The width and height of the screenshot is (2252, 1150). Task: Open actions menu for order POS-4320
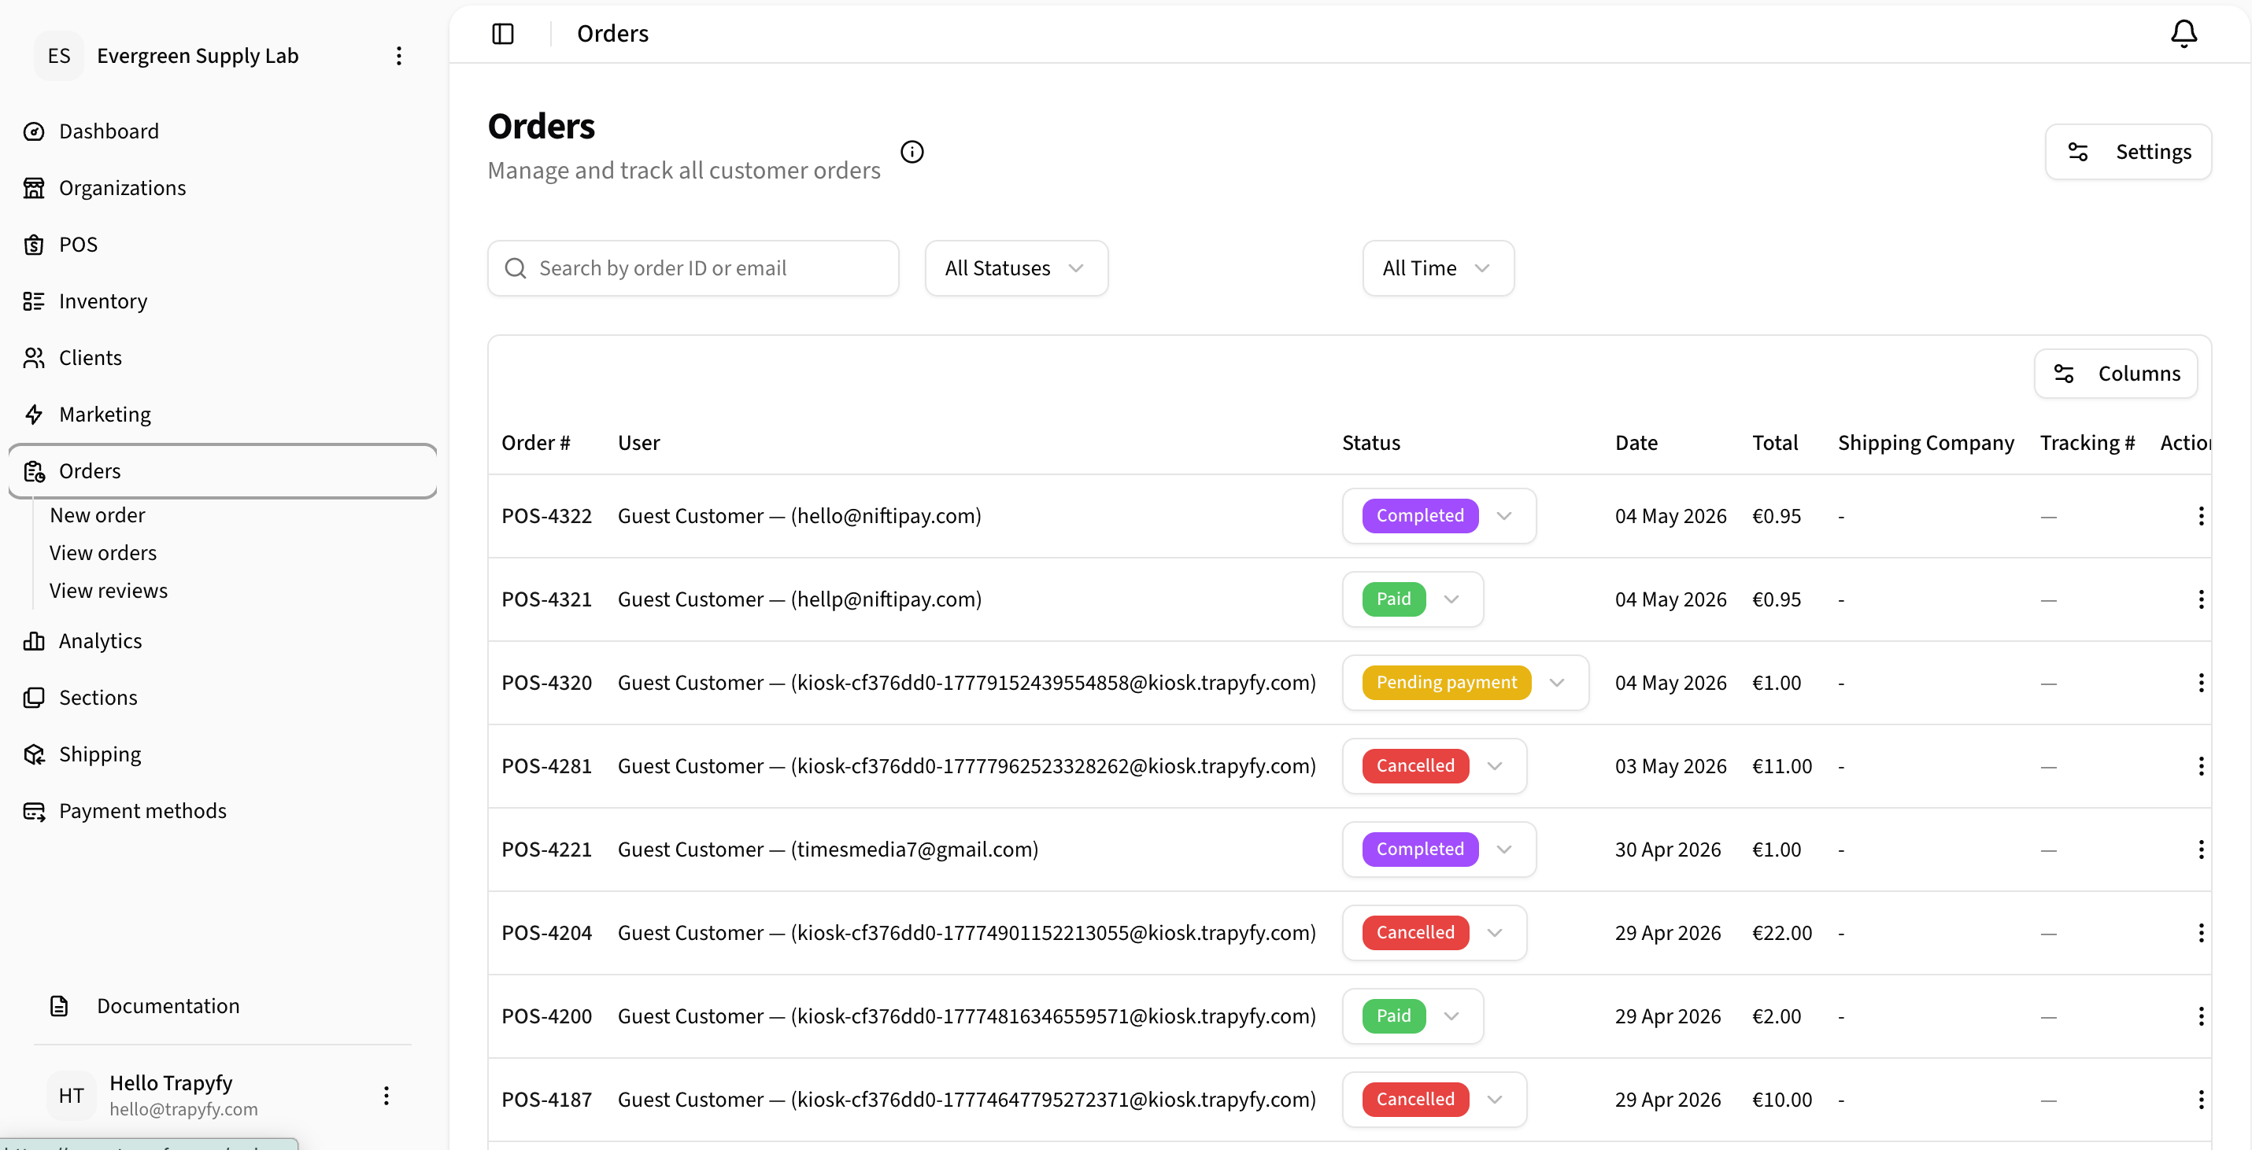tap(2200, 683)
